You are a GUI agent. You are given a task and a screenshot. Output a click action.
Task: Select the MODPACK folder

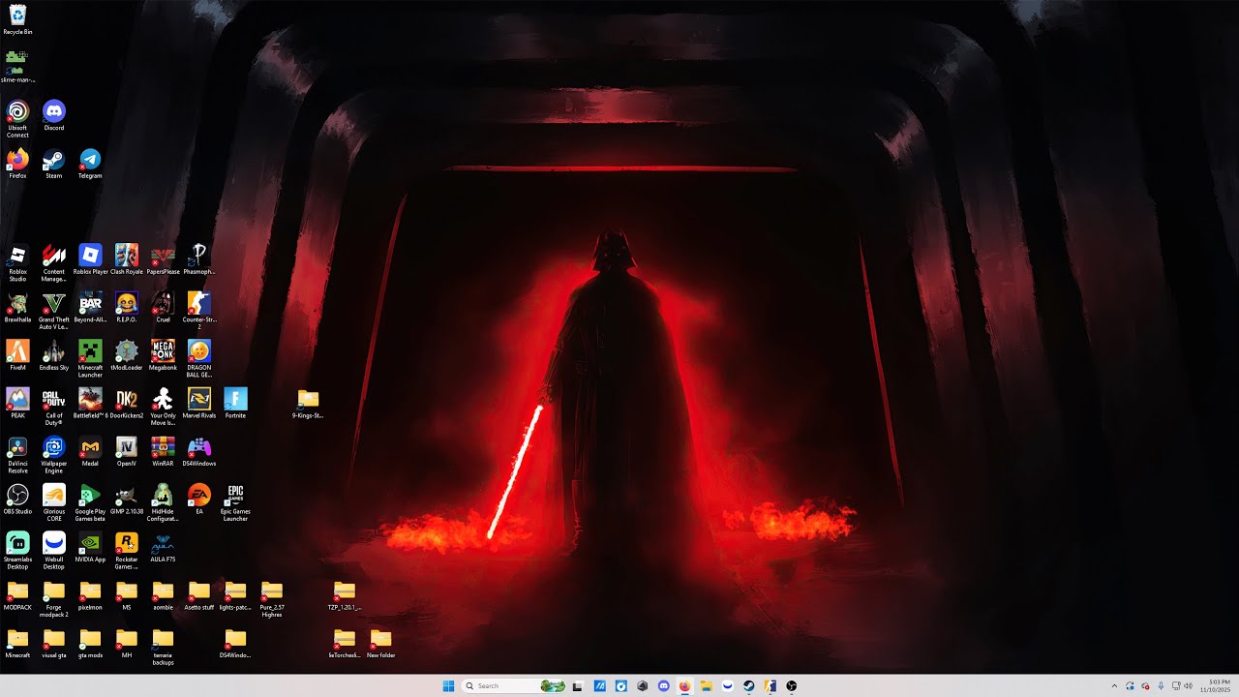tap(17, 596)
